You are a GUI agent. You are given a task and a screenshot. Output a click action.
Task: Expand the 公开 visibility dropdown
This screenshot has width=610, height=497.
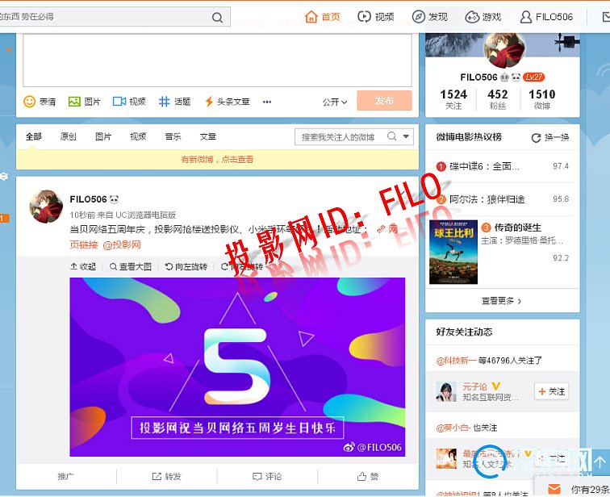coord(335,102)
